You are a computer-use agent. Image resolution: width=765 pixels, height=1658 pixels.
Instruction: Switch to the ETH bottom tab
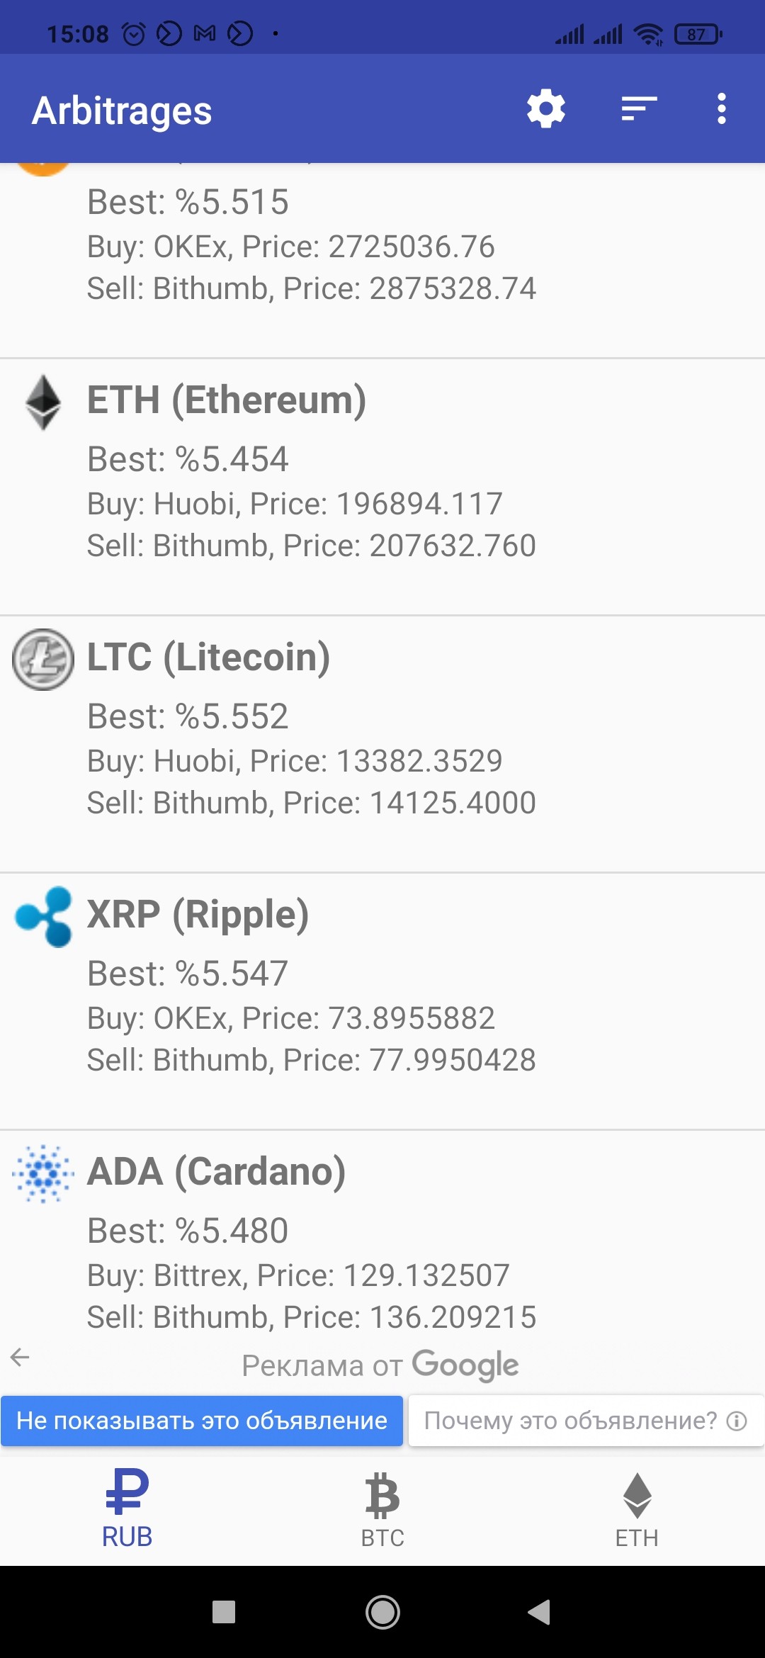pos(637,1509)
